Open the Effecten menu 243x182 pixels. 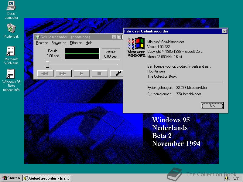pyautogui.click(x=76, y=43)
